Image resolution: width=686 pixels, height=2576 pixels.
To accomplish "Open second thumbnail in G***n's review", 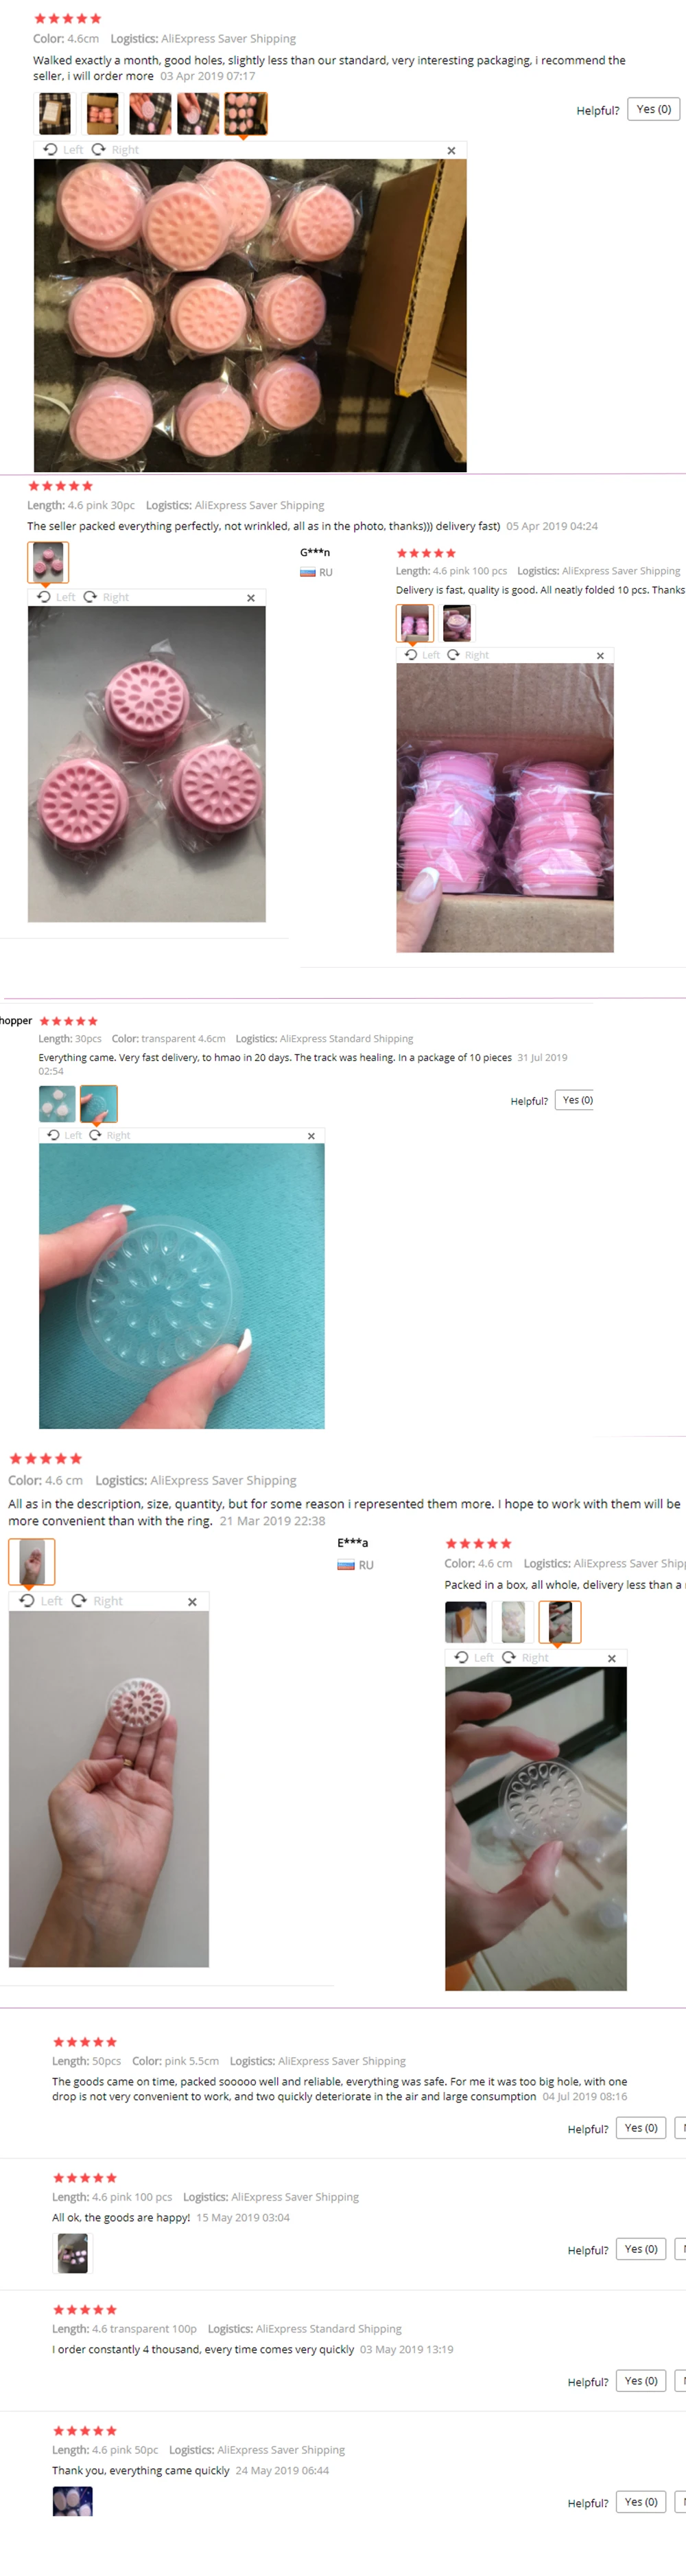I will pyautogui.click(x=457, y=623).
